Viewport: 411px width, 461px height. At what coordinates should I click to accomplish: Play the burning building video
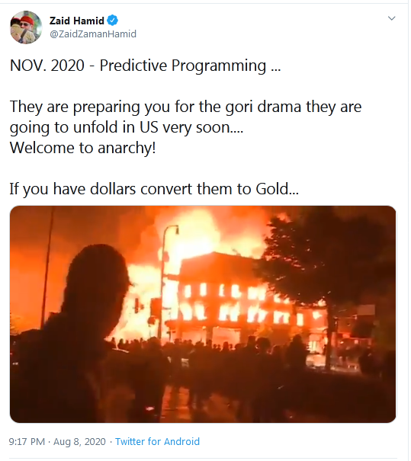click(203, 314)
